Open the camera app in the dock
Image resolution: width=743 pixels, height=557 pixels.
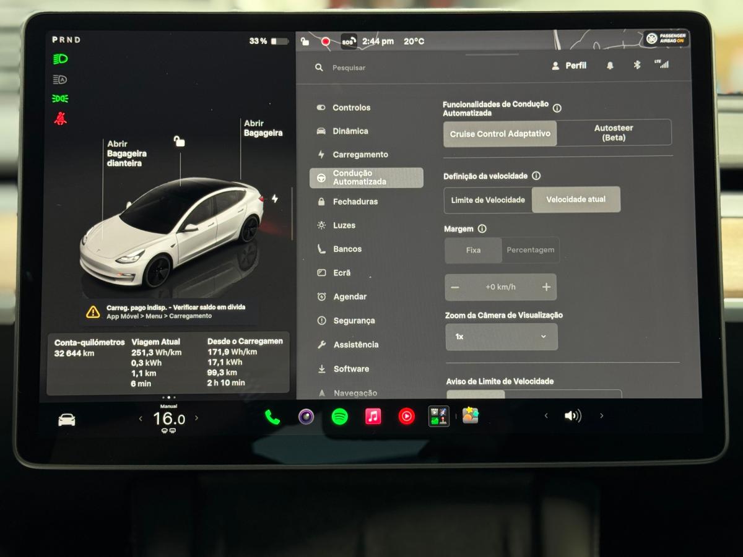pos(306,417)
